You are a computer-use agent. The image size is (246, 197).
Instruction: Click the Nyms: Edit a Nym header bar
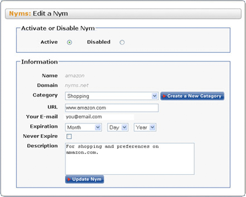[x=123, y=14]
